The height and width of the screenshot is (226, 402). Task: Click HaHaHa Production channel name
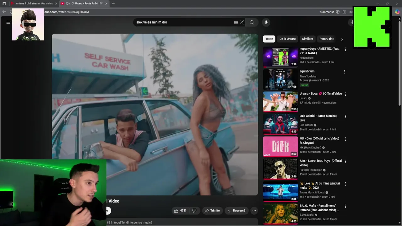[x=311, y=170]
